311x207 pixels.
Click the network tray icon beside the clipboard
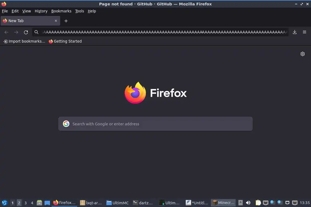pos(266,203)
